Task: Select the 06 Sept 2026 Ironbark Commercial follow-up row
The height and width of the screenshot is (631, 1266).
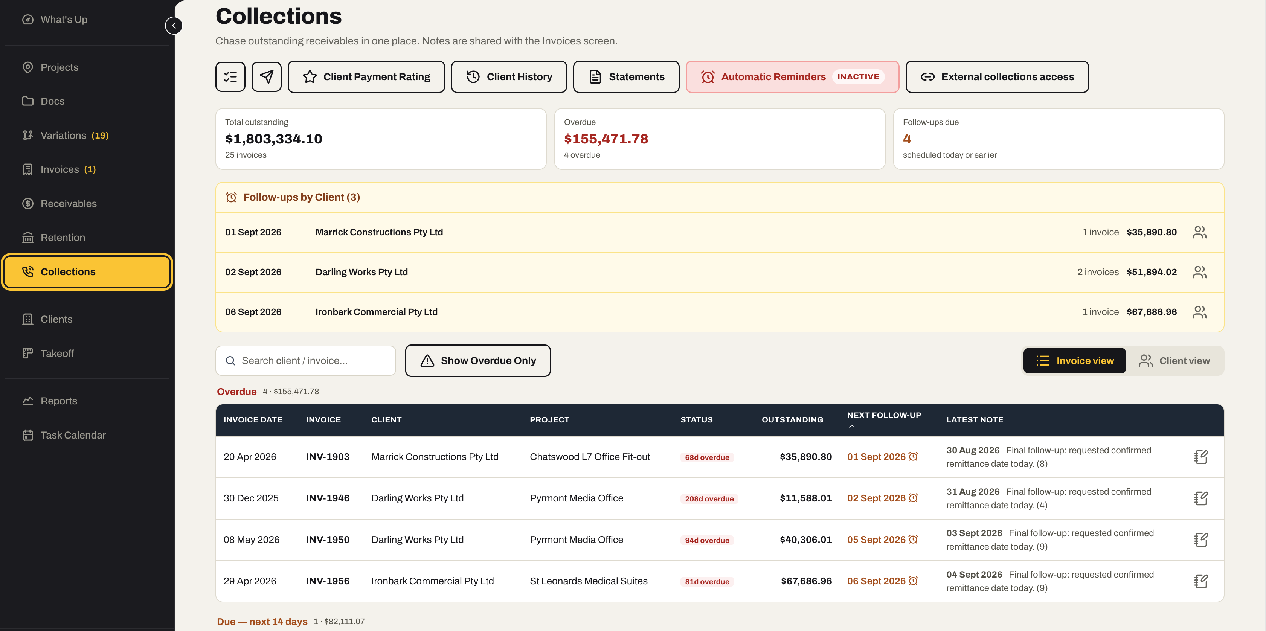Action: [x=720, y=312]
